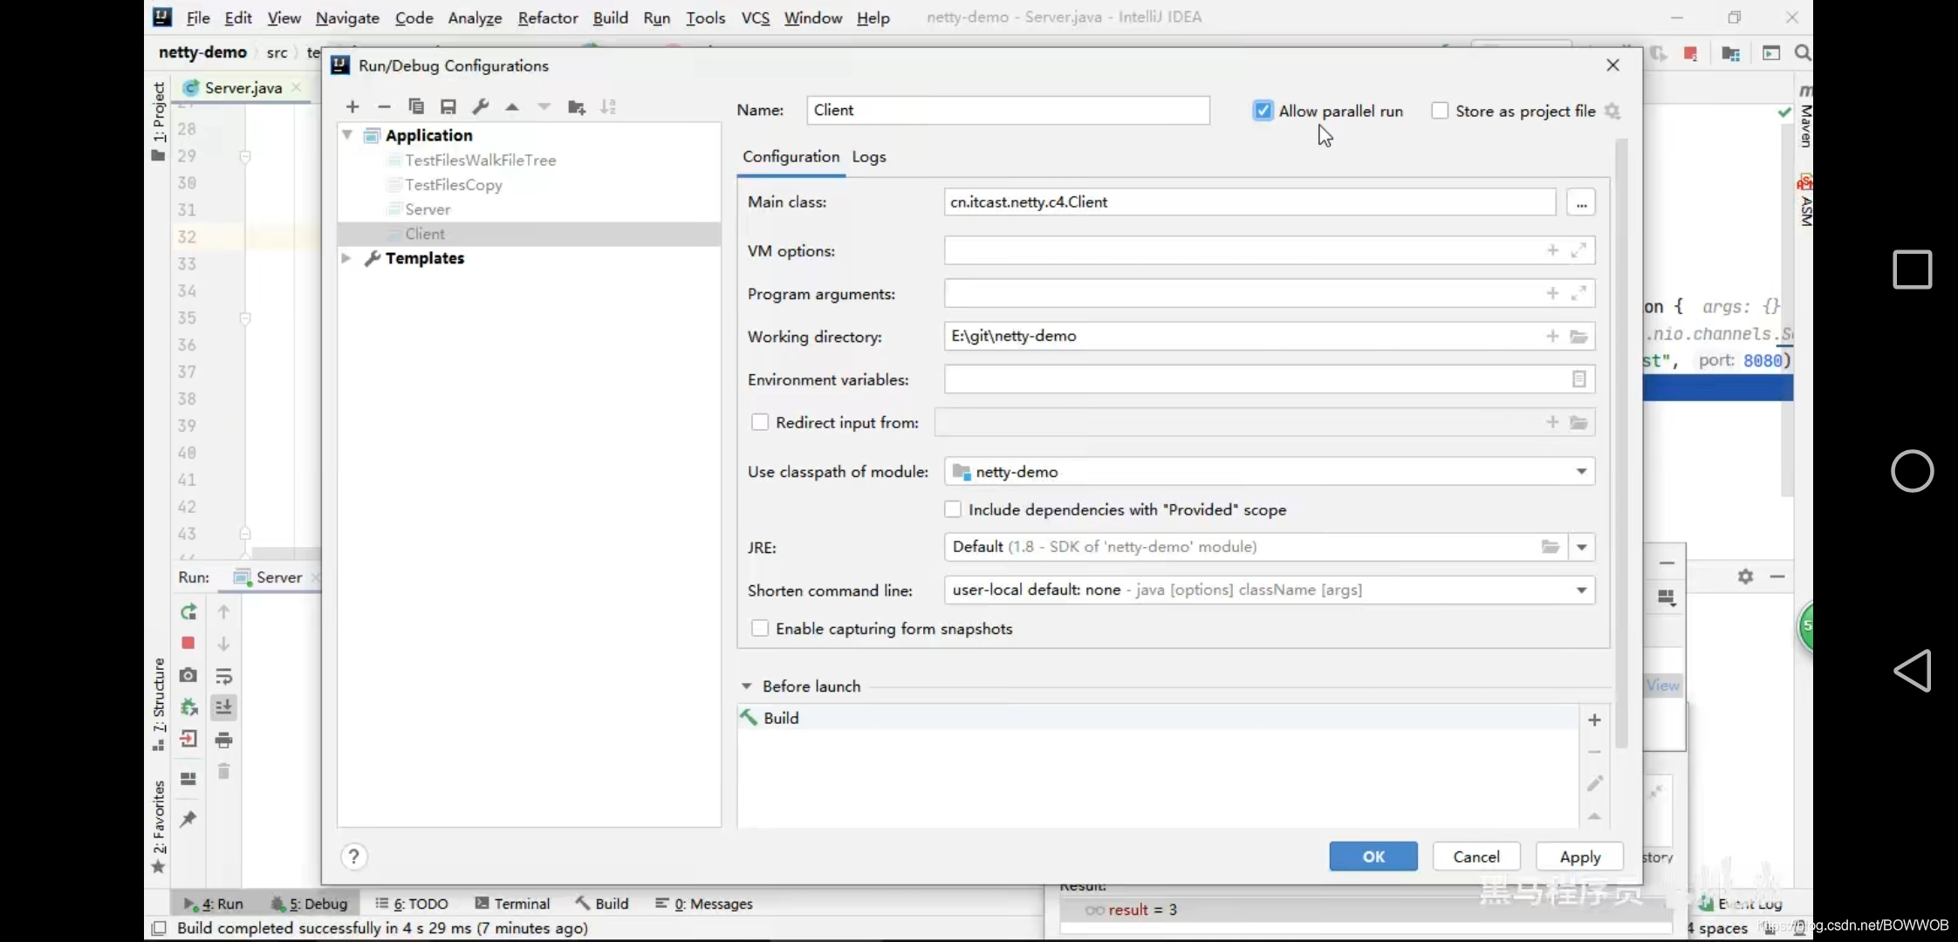Open the Terminal tool window
1958x942 pixels.
pyautogui.click(x=512, y=904)
